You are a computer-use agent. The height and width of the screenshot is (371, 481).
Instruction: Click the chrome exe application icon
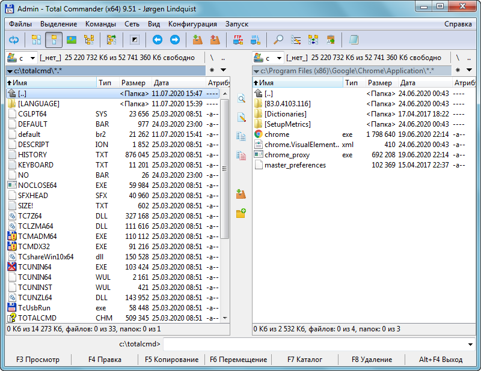tap(259, 134)
